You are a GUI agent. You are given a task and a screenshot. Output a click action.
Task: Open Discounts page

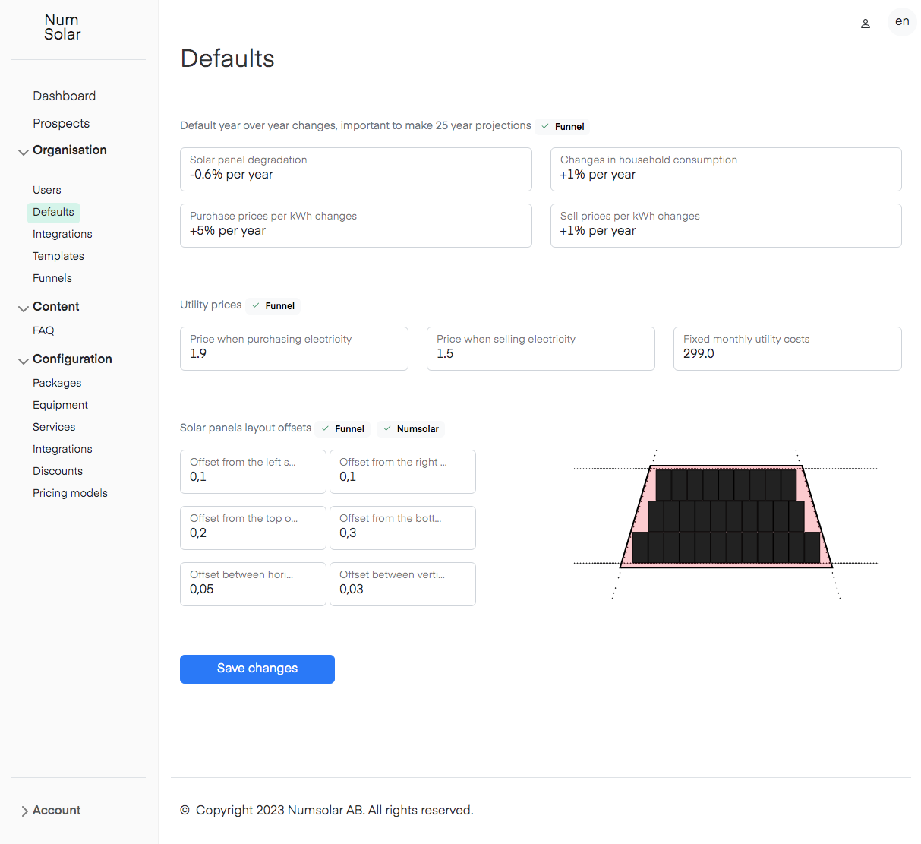[x=58, y=471]
